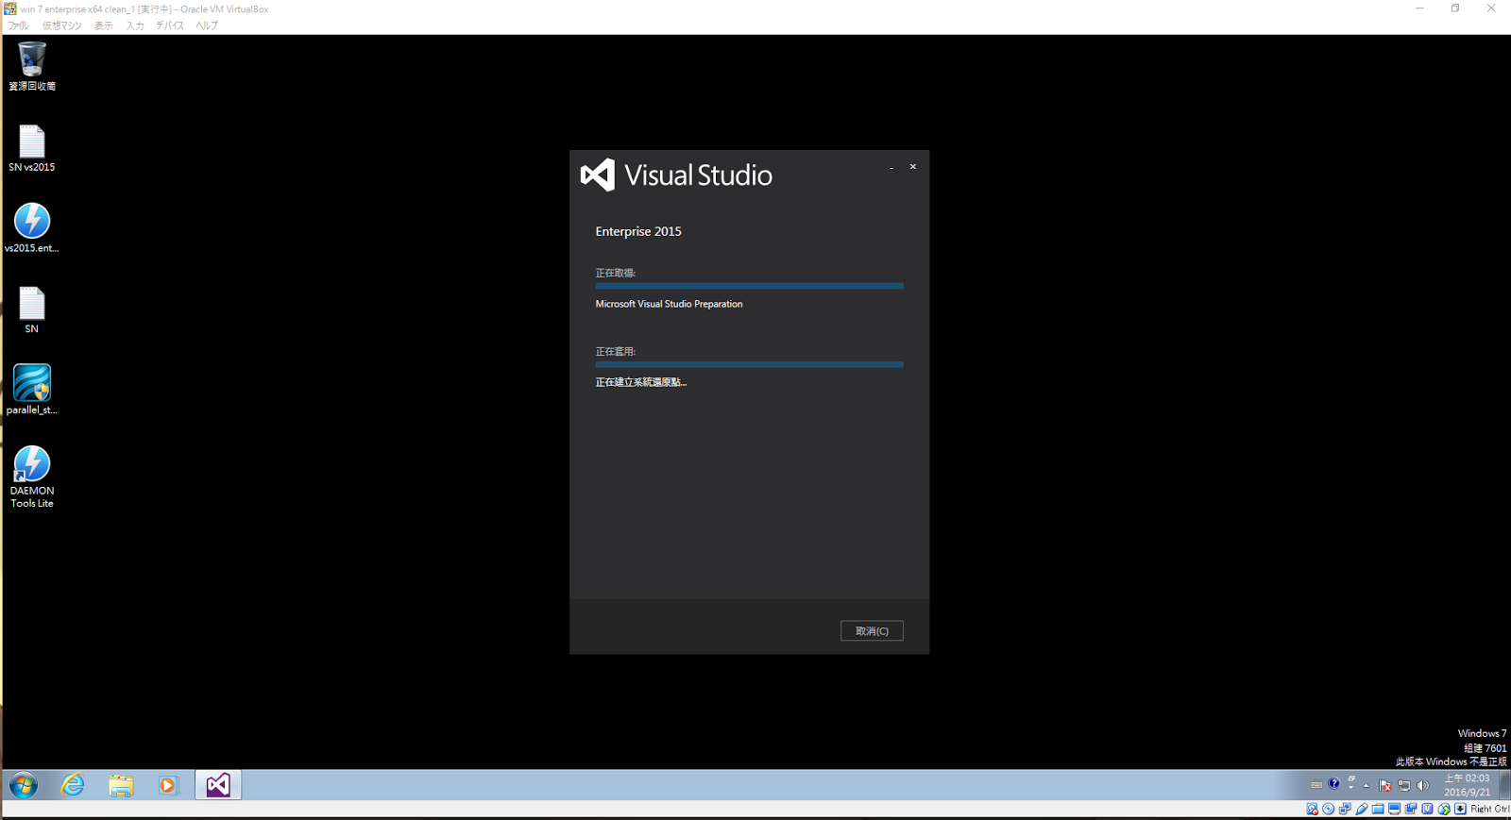Image resolution: width=1511 pixels, height=820 pixels.
Task: Close the Visual Studio installer dialog
Action: 913,167
